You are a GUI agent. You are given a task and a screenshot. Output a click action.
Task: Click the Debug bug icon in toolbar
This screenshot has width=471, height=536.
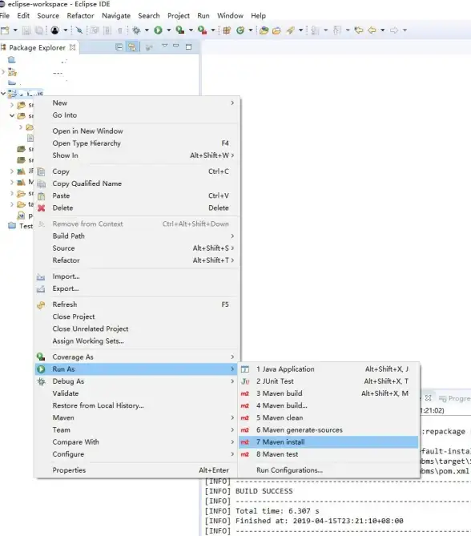[x=136, y=30]
